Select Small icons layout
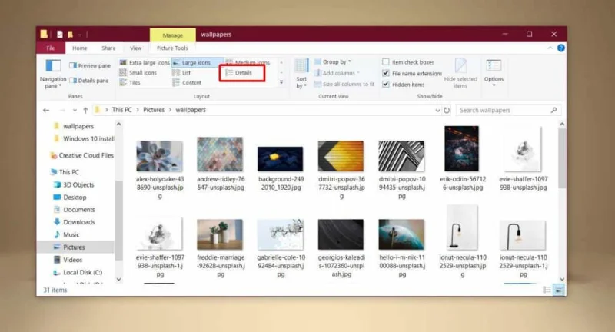Image resolution: width=615 pixels, height=332 pixels. (138, 72)
